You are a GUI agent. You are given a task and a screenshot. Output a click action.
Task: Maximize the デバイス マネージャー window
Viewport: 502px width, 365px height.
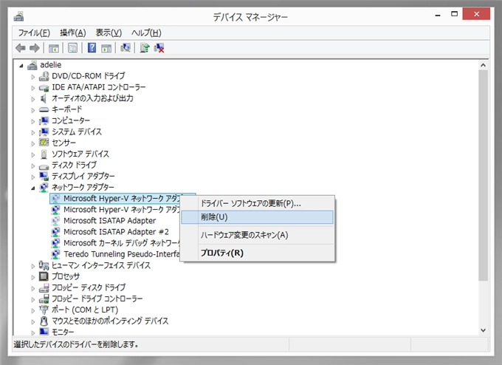[x=454, y=14]
